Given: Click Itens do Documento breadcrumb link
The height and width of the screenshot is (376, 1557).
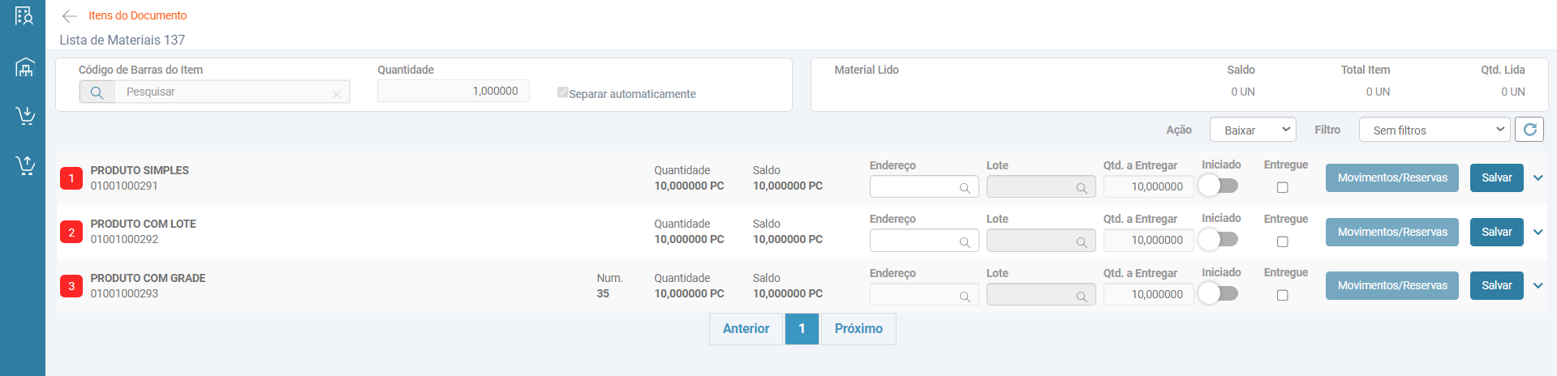Looking at the screenshot, I should point(137,15).
